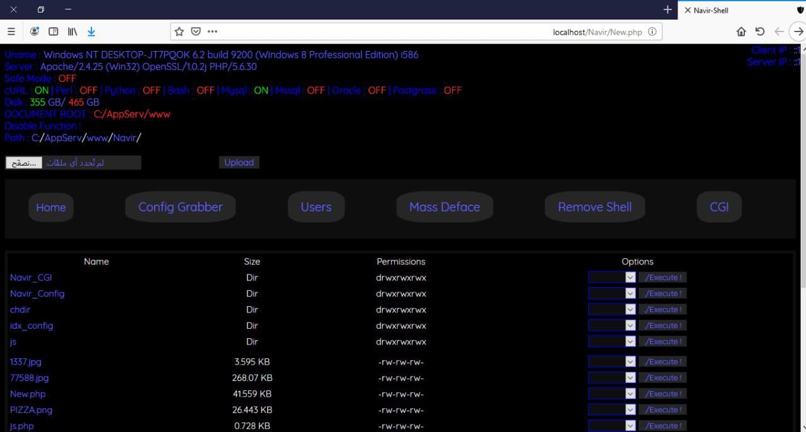Click the tracking protection shield icon
Screen dimensions: 806x432
coord(800,10)
